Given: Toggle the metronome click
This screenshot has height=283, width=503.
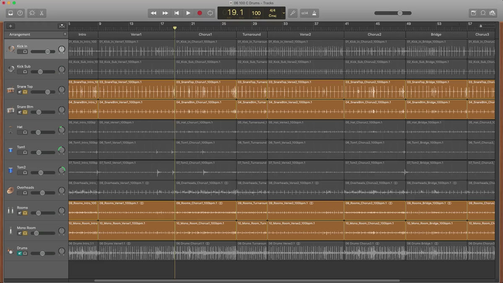Looking at the screenshot, I should pyautogui.click(x=315, y=13).
